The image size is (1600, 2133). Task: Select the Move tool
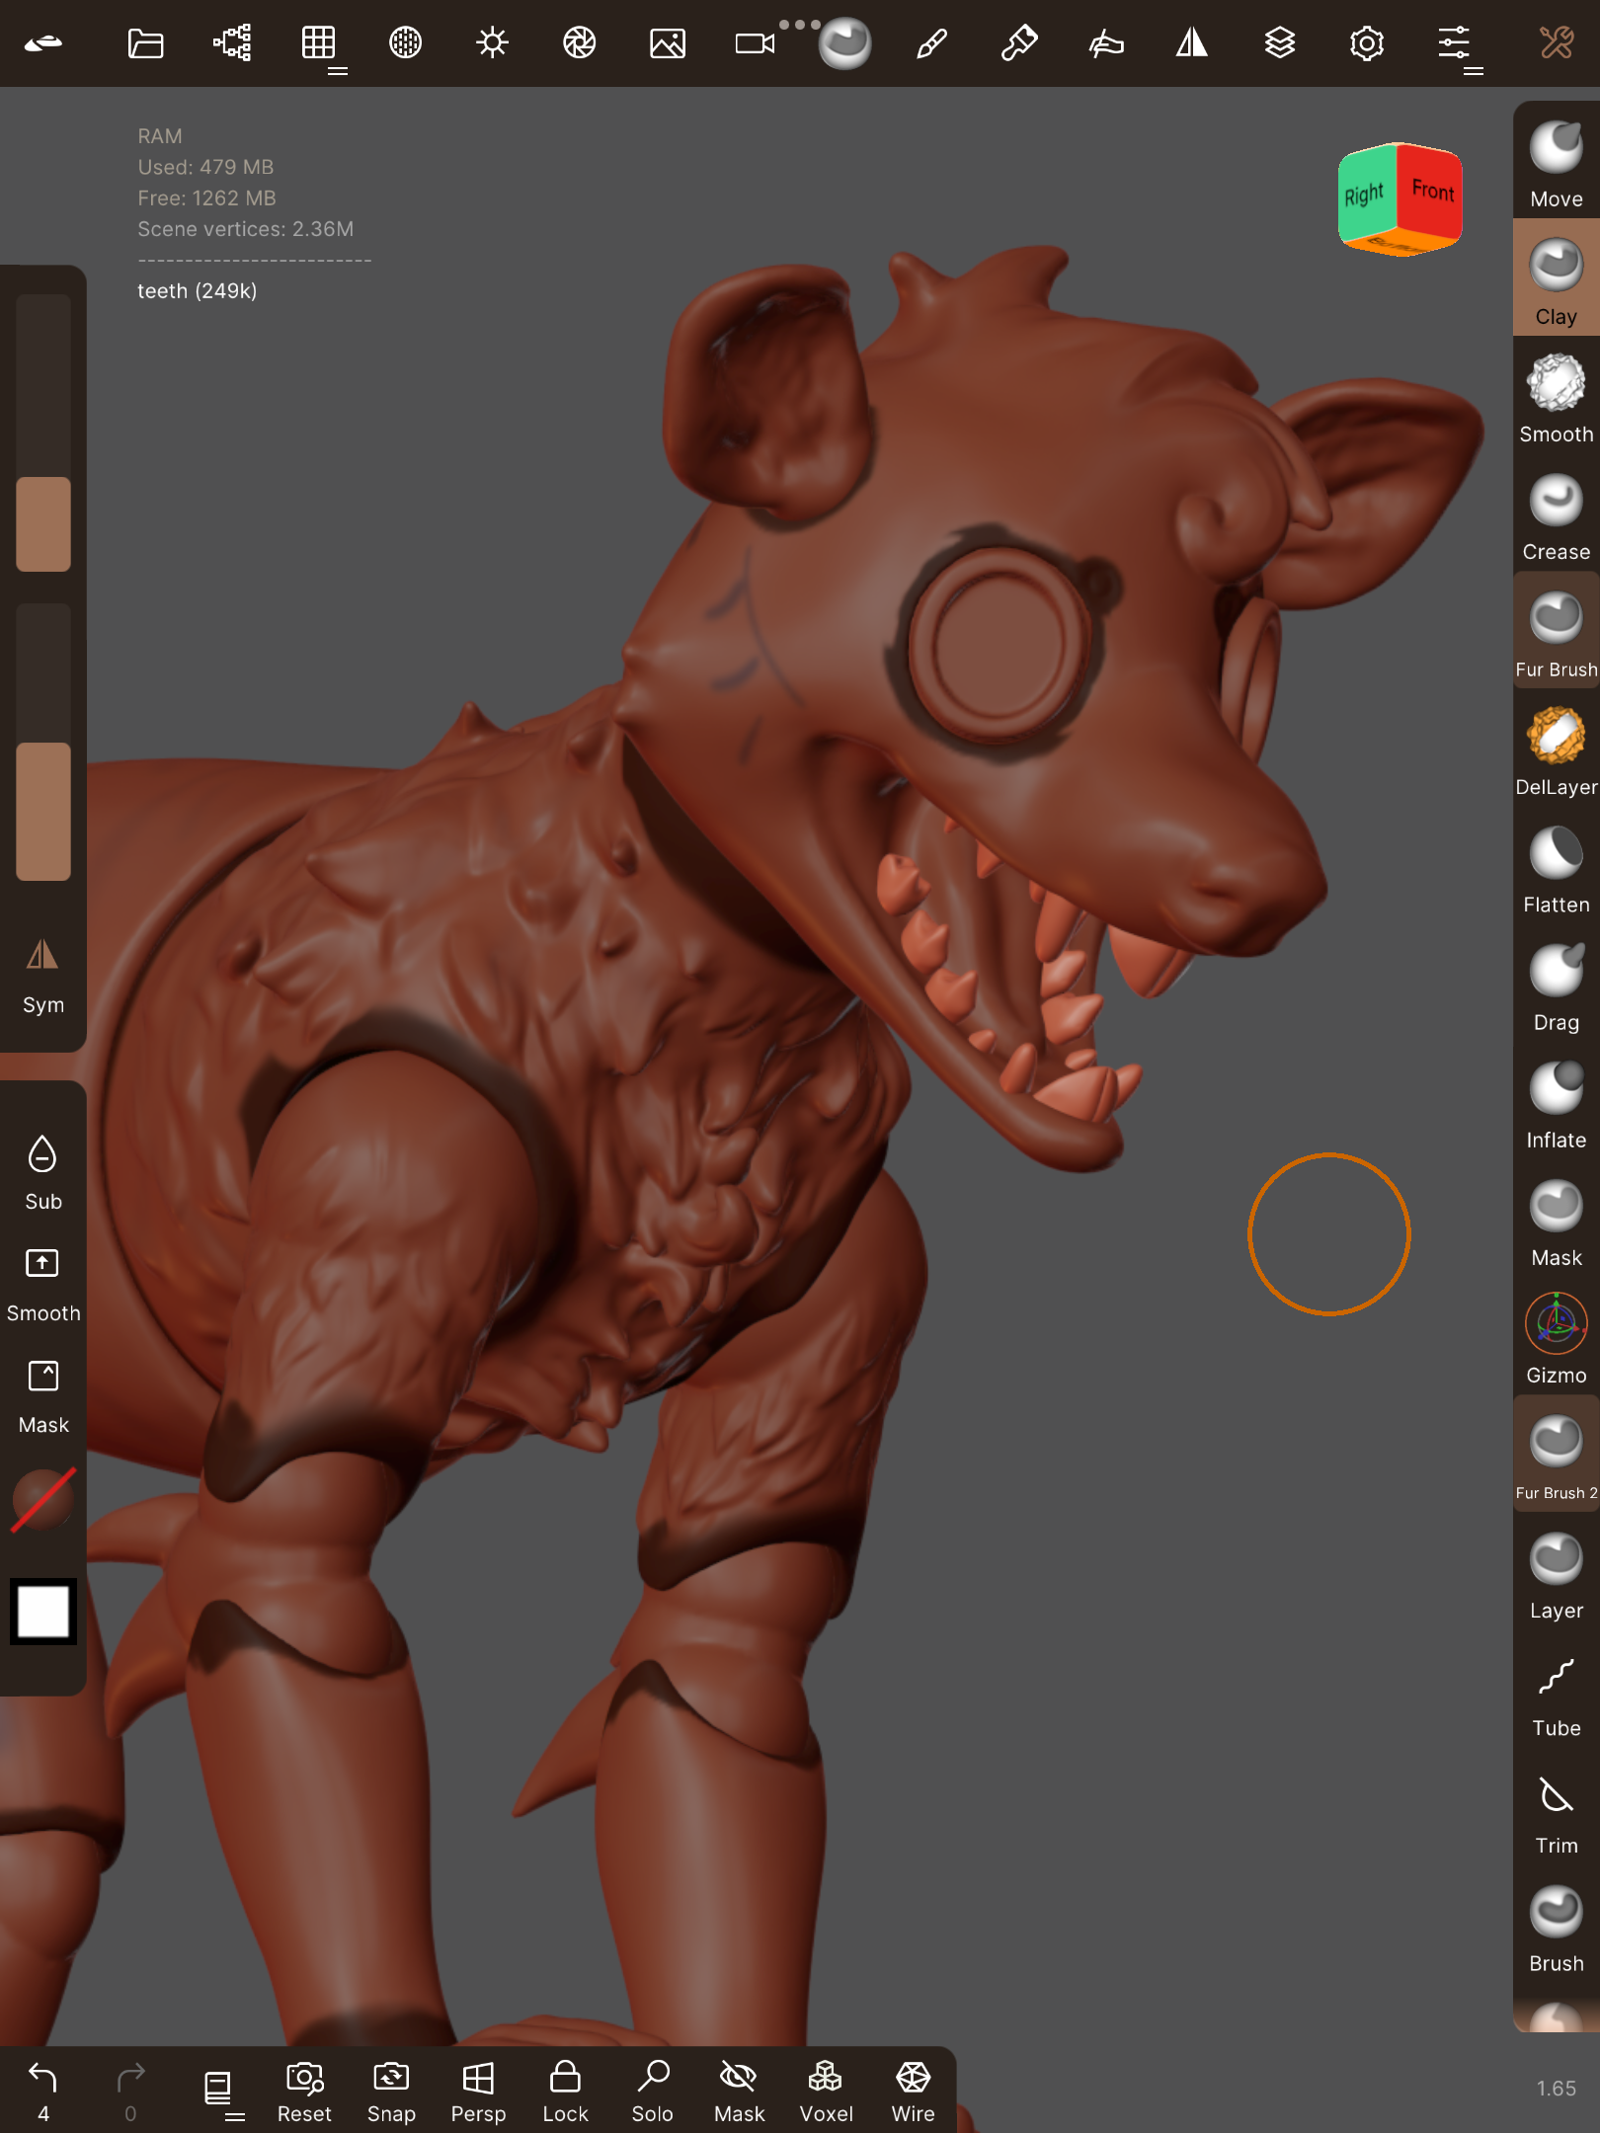click(x=1557, y=164)
